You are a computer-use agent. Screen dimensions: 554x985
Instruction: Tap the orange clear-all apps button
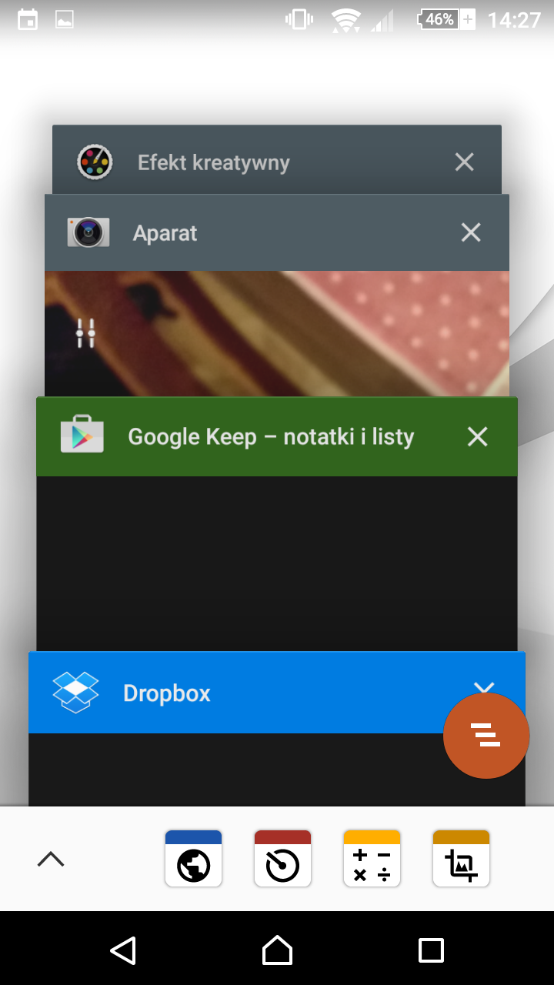tap(486, 736)
